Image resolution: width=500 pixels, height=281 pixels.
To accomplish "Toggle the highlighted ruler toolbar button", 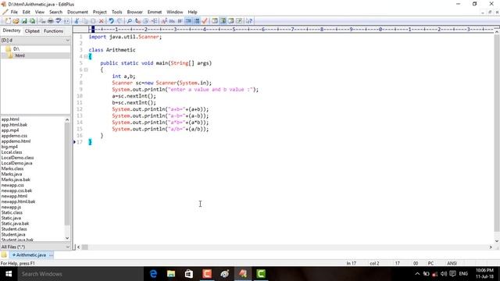I will point(188,21).
